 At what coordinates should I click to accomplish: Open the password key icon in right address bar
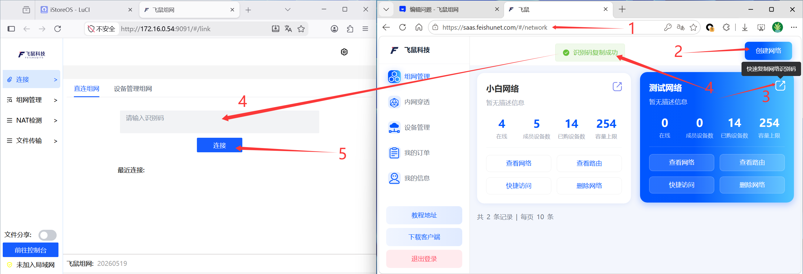coord(668,28)
